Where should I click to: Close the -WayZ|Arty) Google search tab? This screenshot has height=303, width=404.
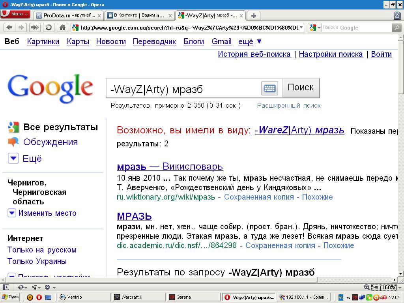241,16
